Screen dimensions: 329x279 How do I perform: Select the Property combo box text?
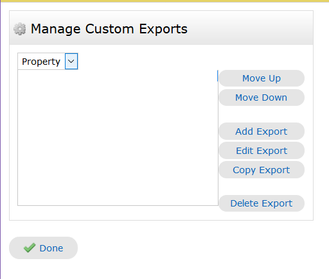[41, 62]
